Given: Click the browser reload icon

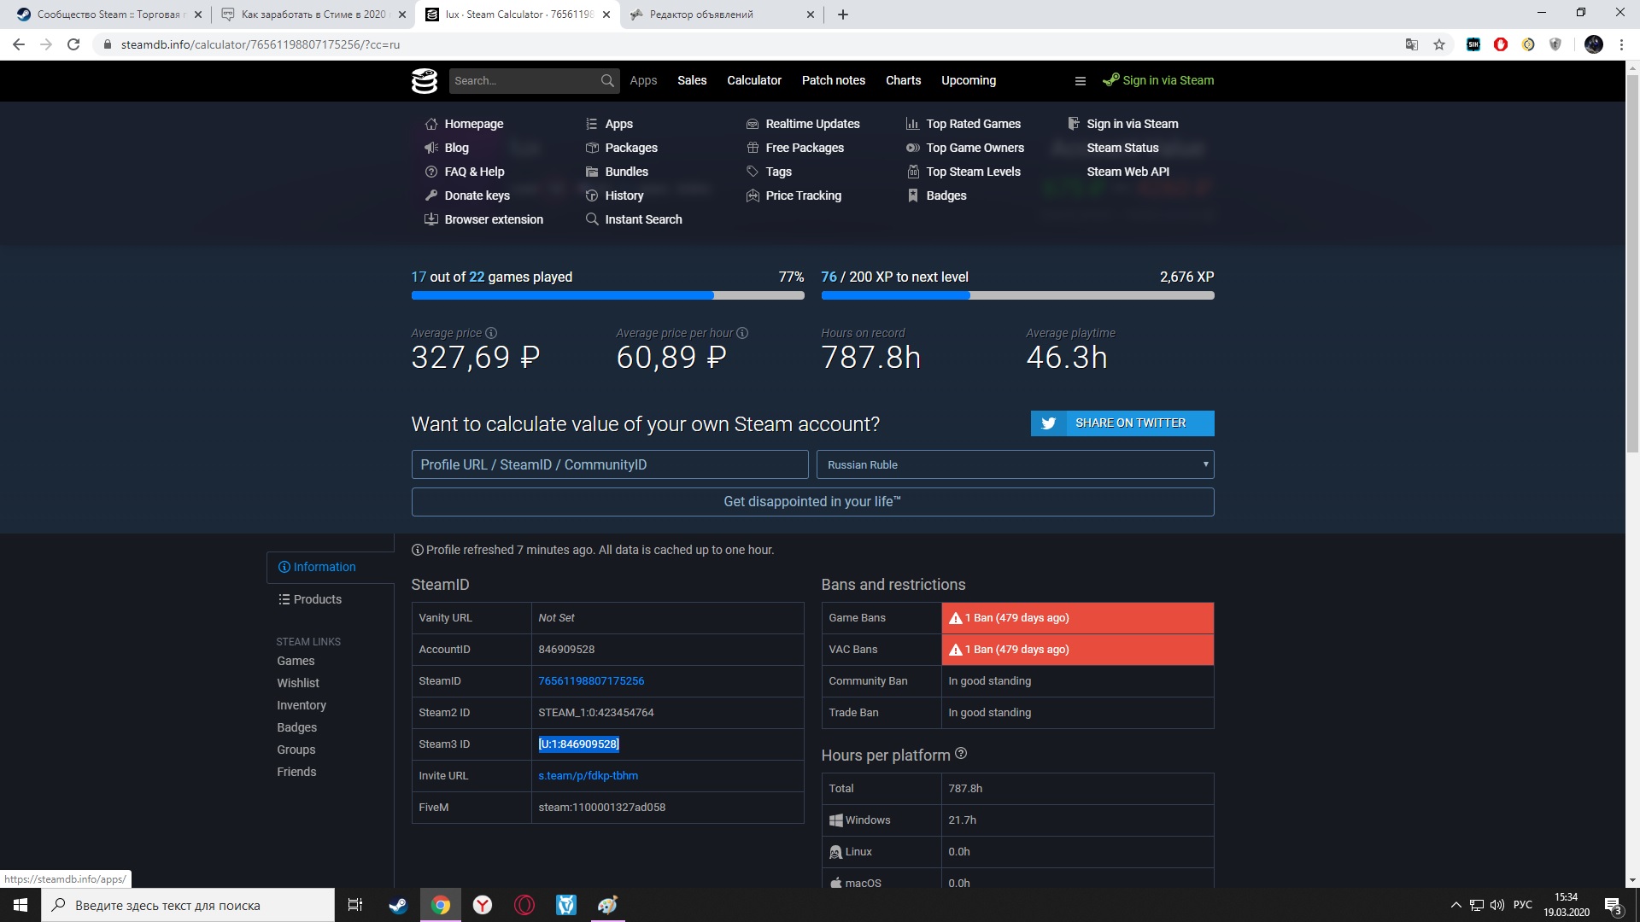Looking at the screenshot, I should point(73,44).
